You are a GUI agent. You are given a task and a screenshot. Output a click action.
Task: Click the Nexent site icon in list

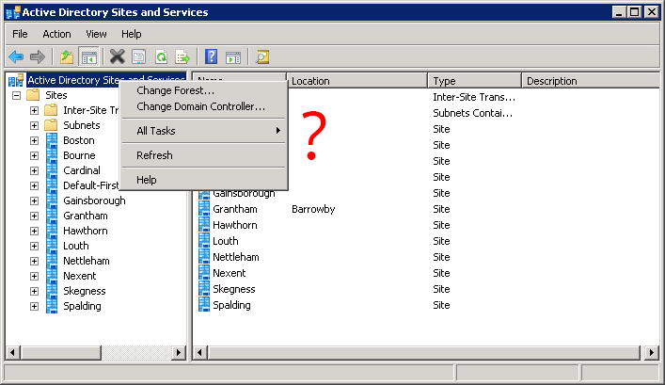coord(204,273)
